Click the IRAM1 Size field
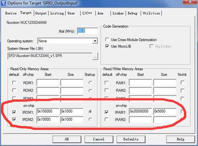The height and width of the screenshot is (146, 198). coord(165,111)
